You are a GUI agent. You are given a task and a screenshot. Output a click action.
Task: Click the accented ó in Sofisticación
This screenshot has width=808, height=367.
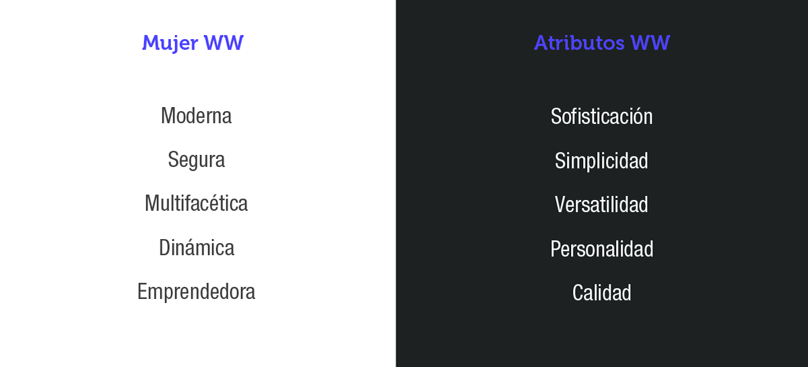tap(636, 116)
